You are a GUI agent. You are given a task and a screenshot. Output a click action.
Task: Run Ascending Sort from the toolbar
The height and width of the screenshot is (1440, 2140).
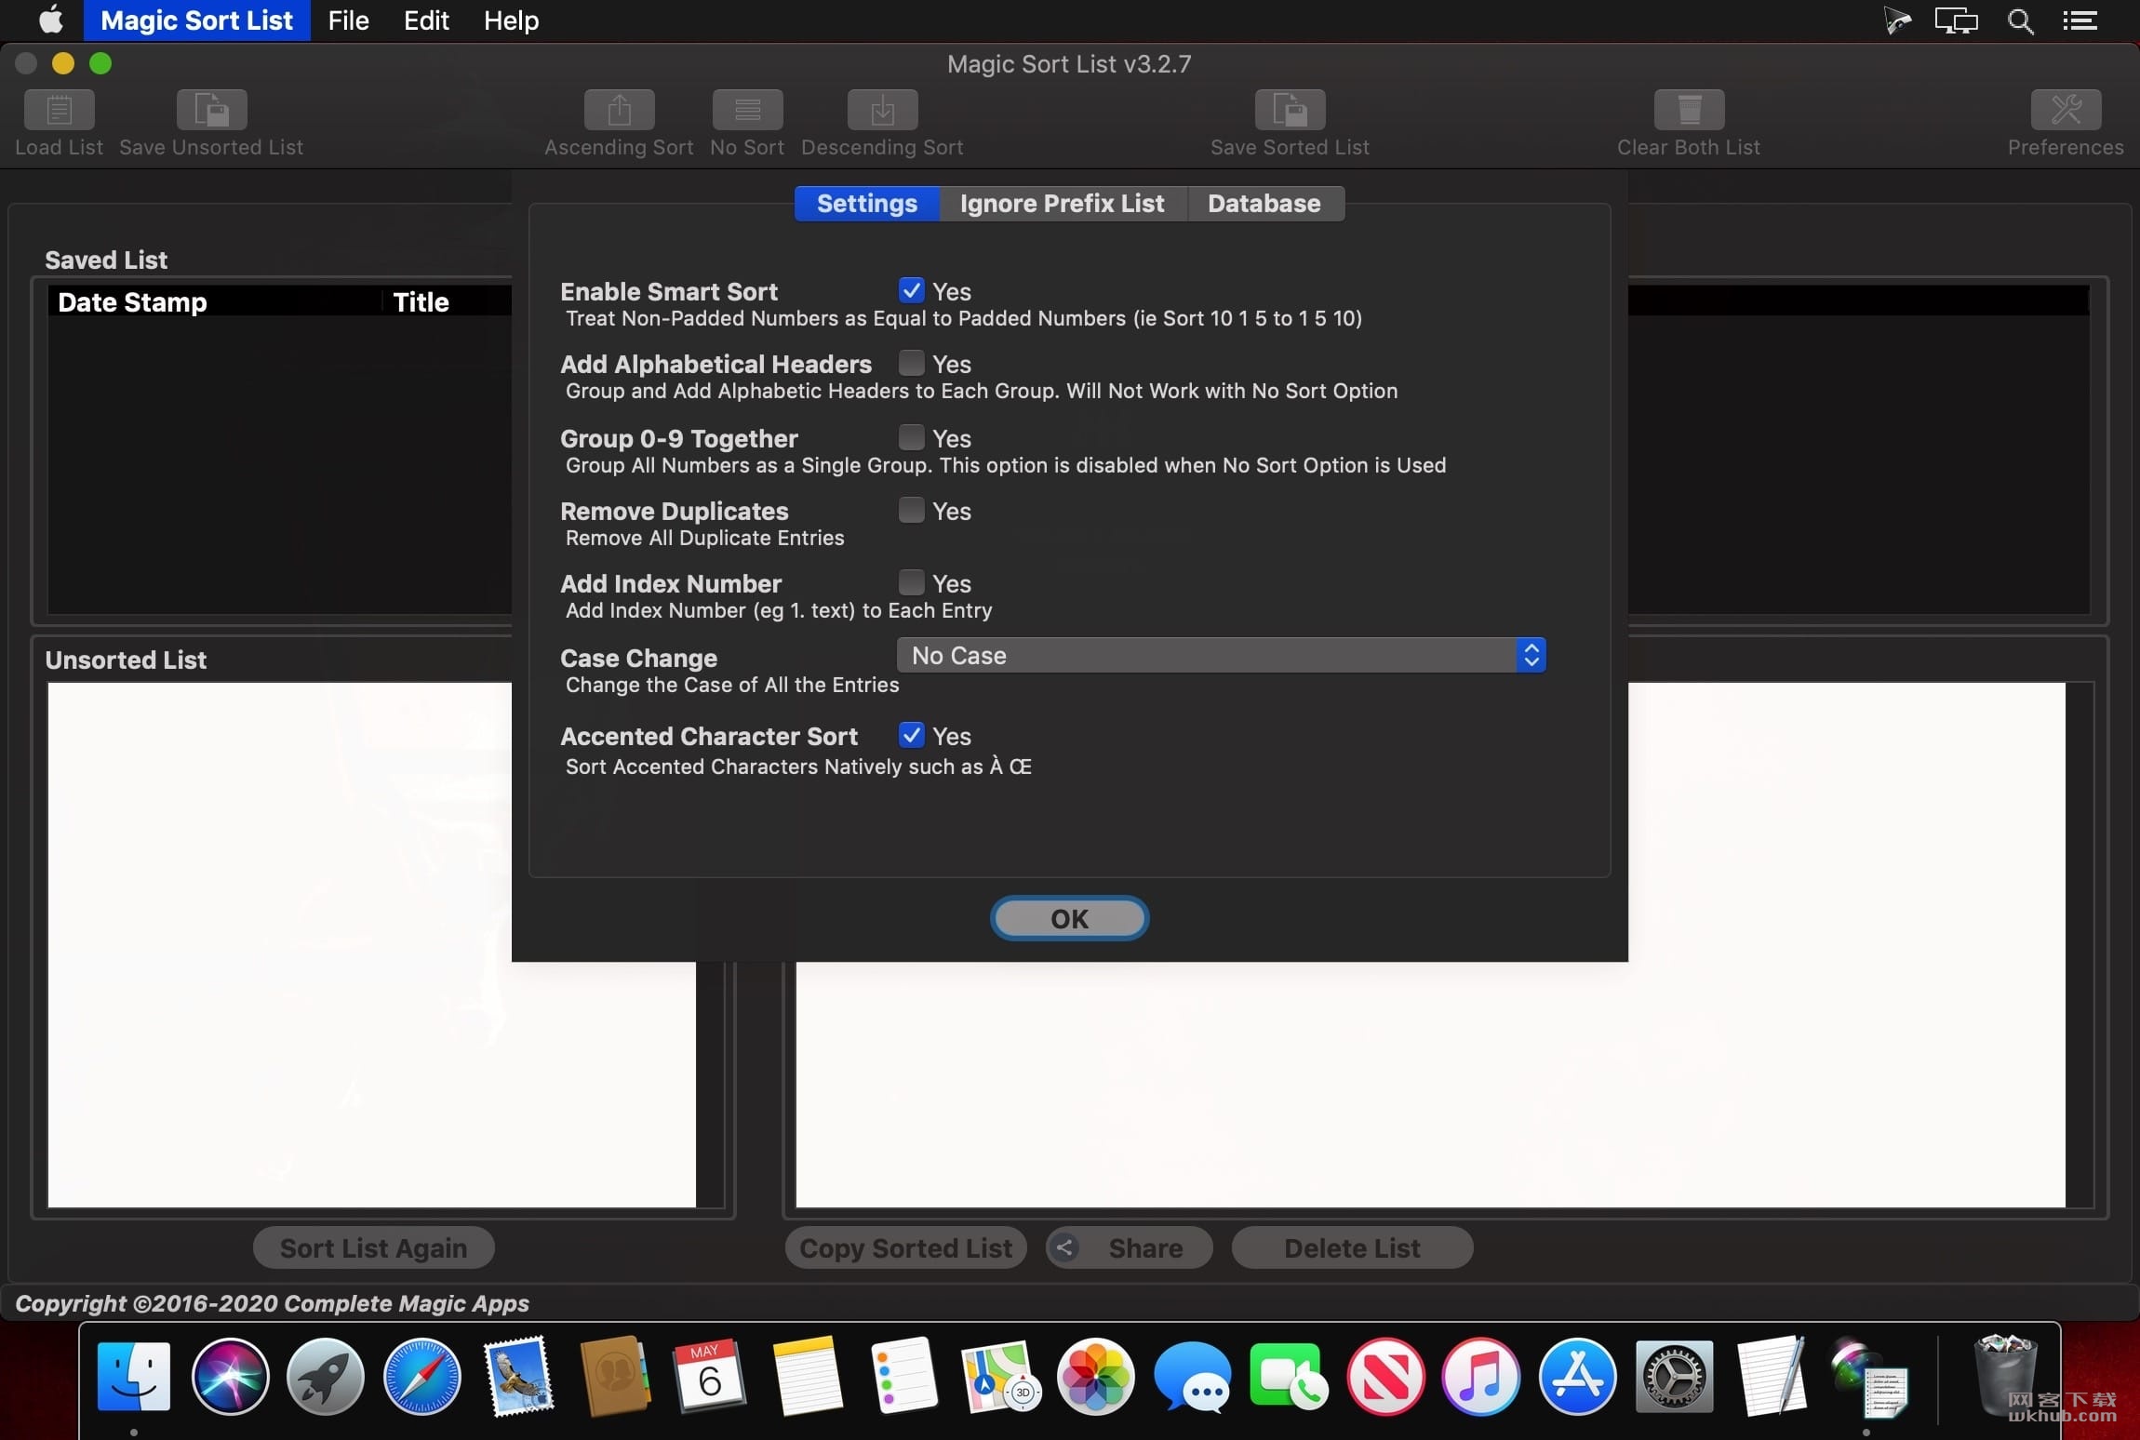[x=619, y=110]
